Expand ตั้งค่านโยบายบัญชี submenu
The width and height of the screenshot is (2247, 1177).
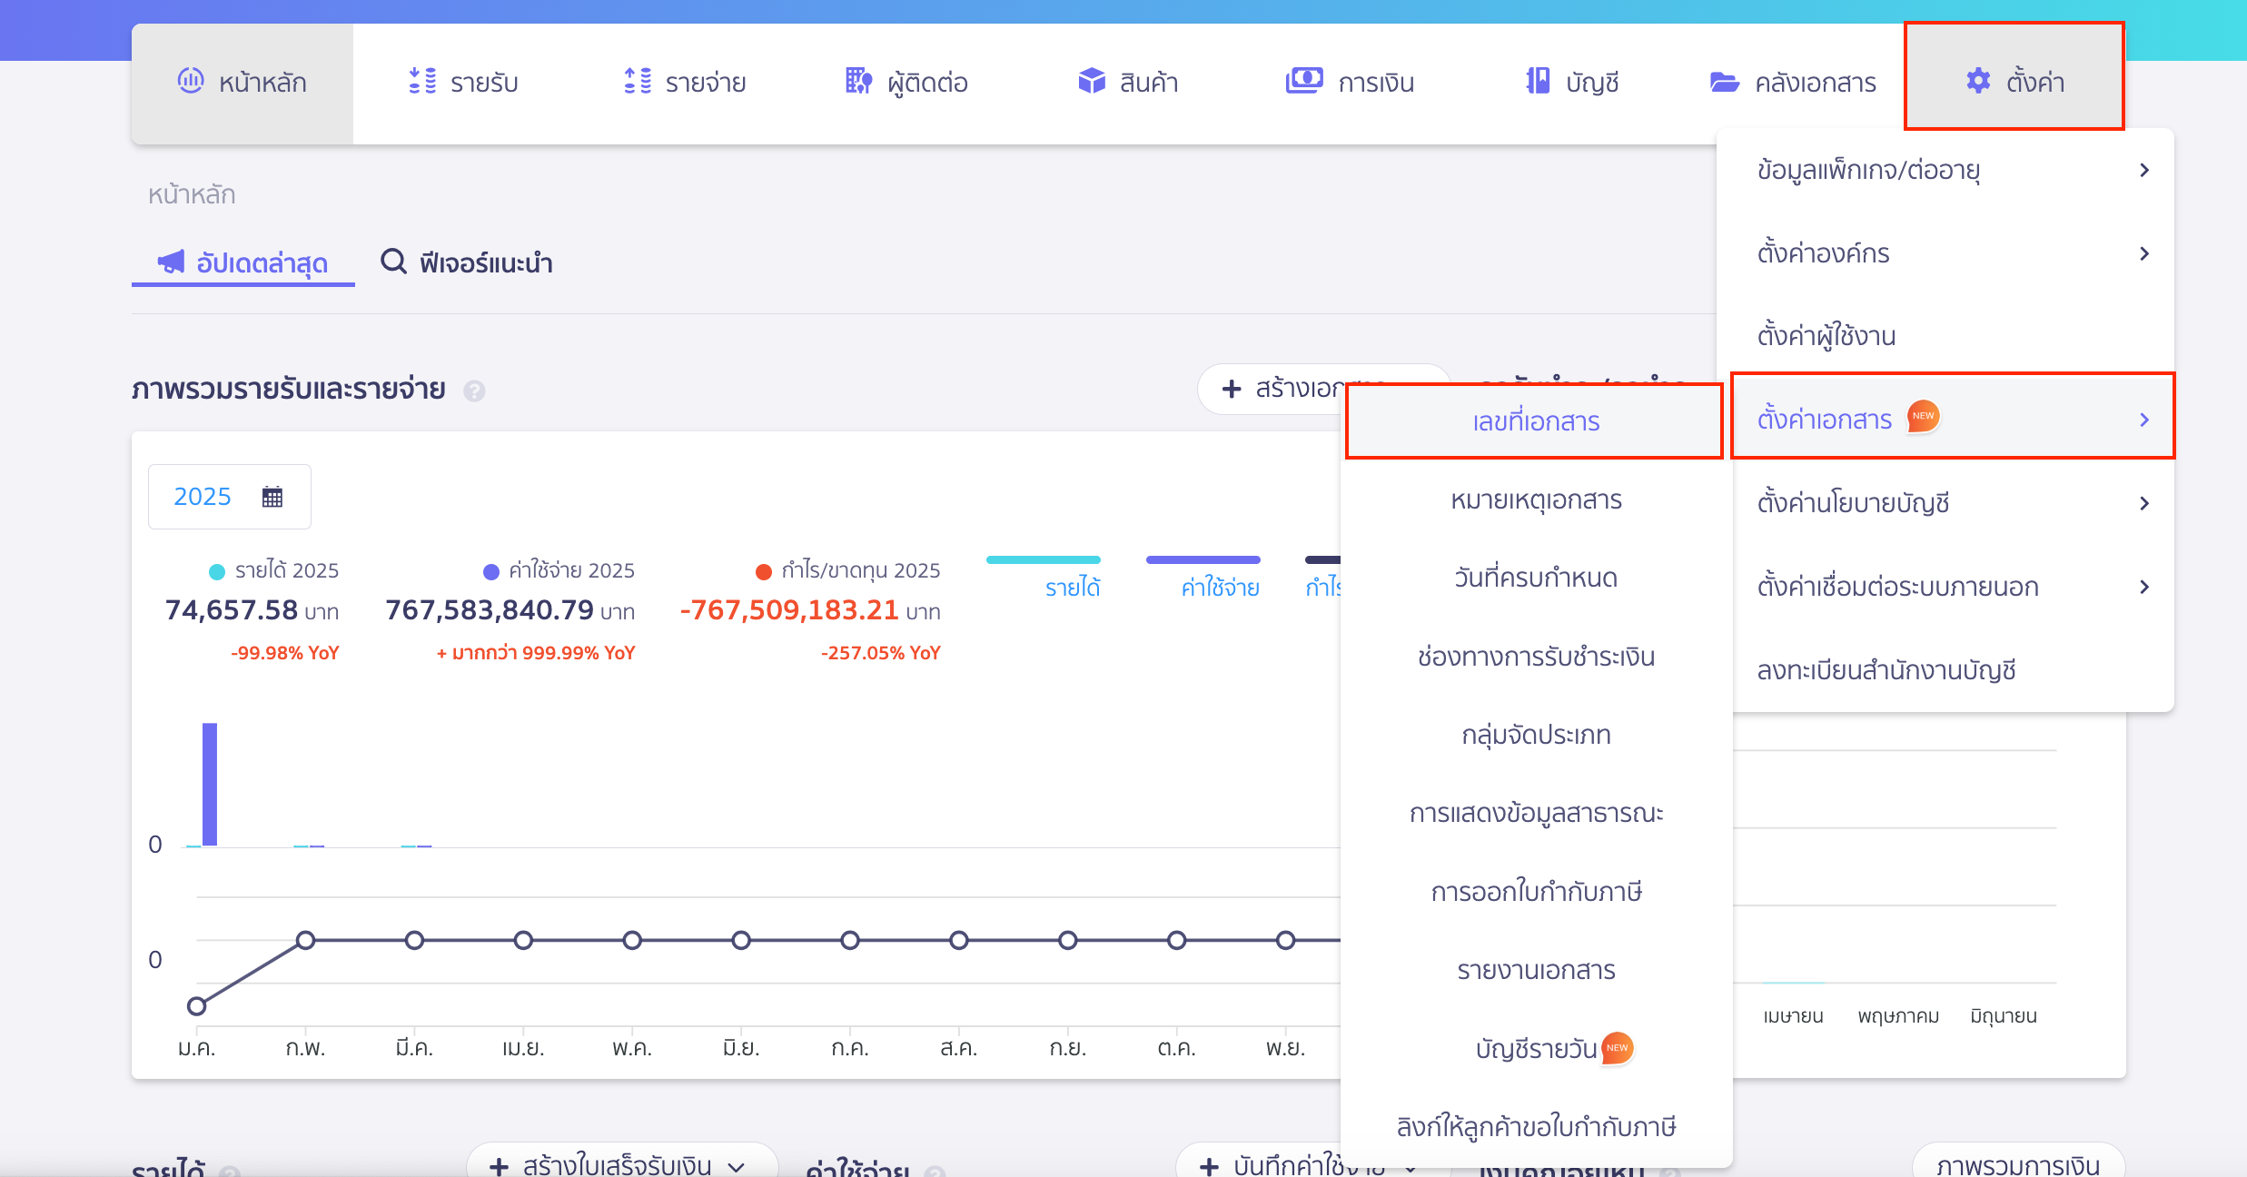click(1953, 503)
